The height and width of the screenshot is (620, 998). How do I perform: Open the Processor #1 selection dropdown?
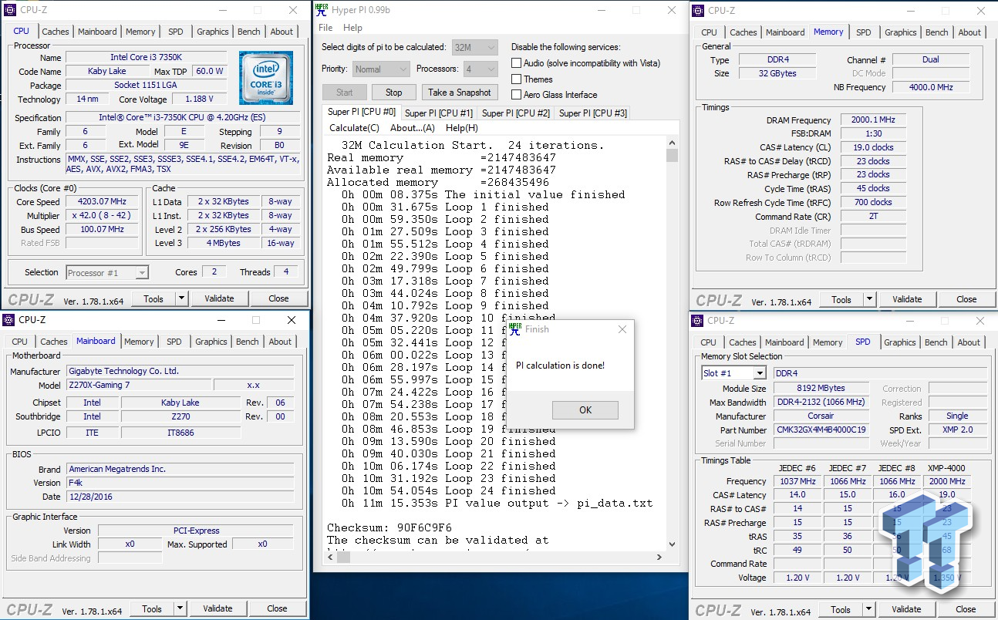click(106, 272)
